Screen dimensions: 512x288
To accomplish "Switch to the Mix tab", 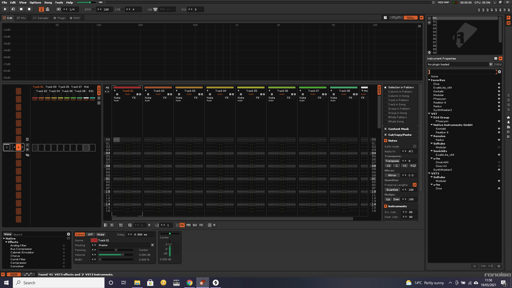I will click(21, 18).
